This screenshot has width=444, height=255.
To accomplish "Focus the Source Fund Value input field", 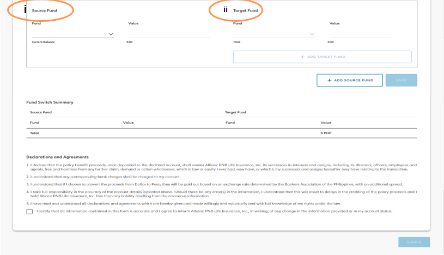I will click(168, 34).
